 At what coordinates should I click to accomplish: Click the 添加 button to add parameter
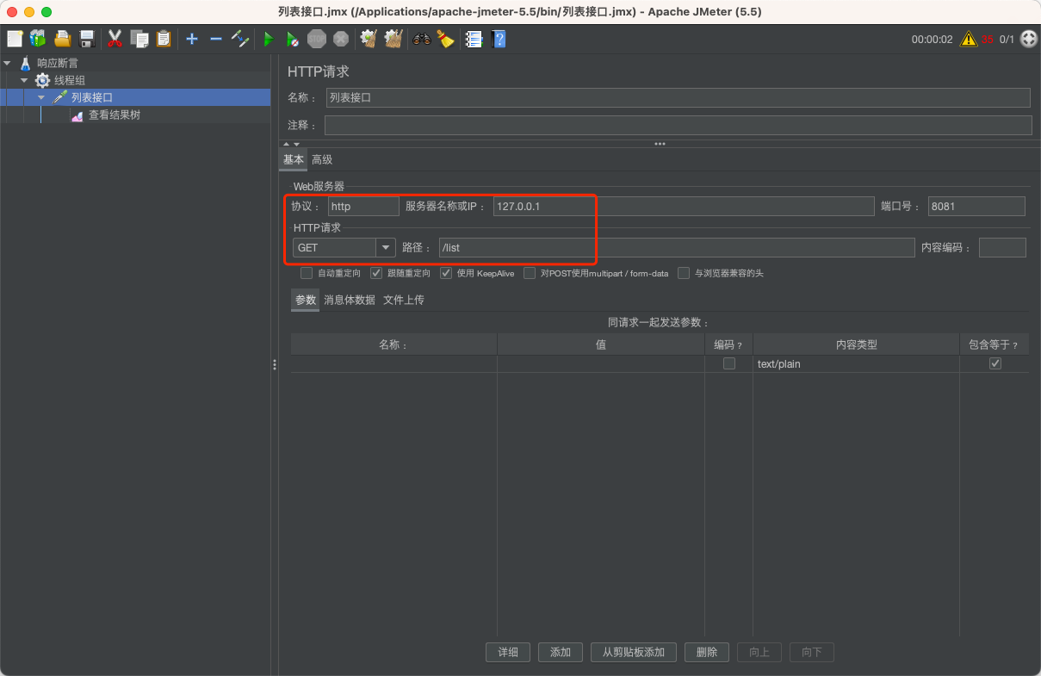(x=560, y=652)
